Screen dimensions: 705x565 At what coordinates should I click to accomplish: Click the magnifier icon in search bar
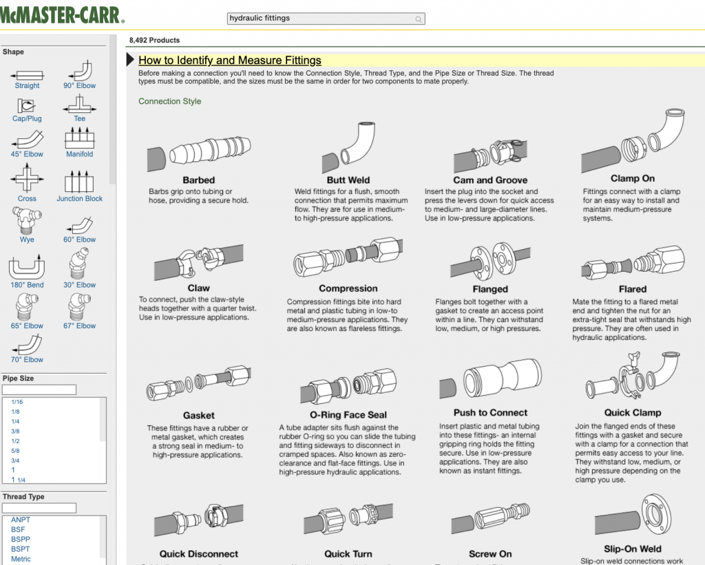[x=419, y=19]
